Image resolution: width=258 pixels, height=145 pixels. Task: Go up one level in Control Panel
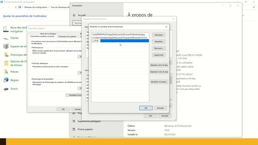pyautogui.click(x=16, y=7)
